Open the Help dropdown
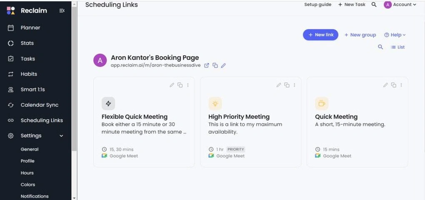The image size is (425, 200). [395, 35]
